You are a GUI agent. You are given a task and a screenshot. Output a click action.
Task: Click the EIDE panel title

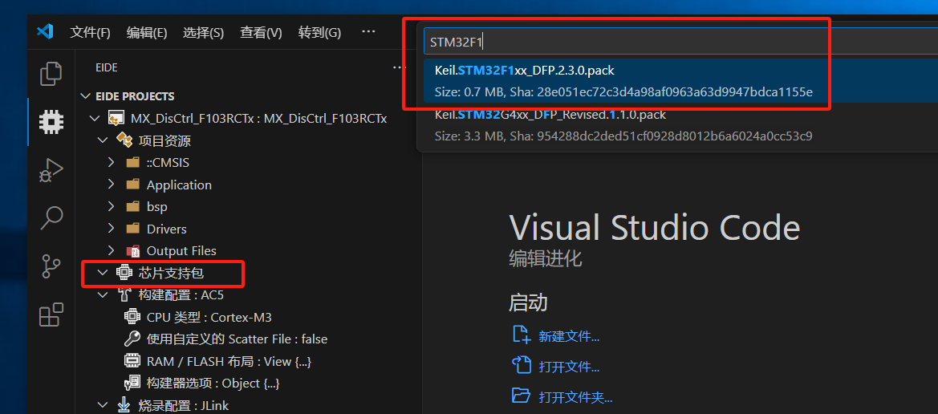pyautogui.click(x=107, y=67)
